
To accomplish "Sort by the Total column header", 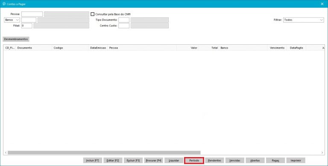I will [x=209, y=48].
